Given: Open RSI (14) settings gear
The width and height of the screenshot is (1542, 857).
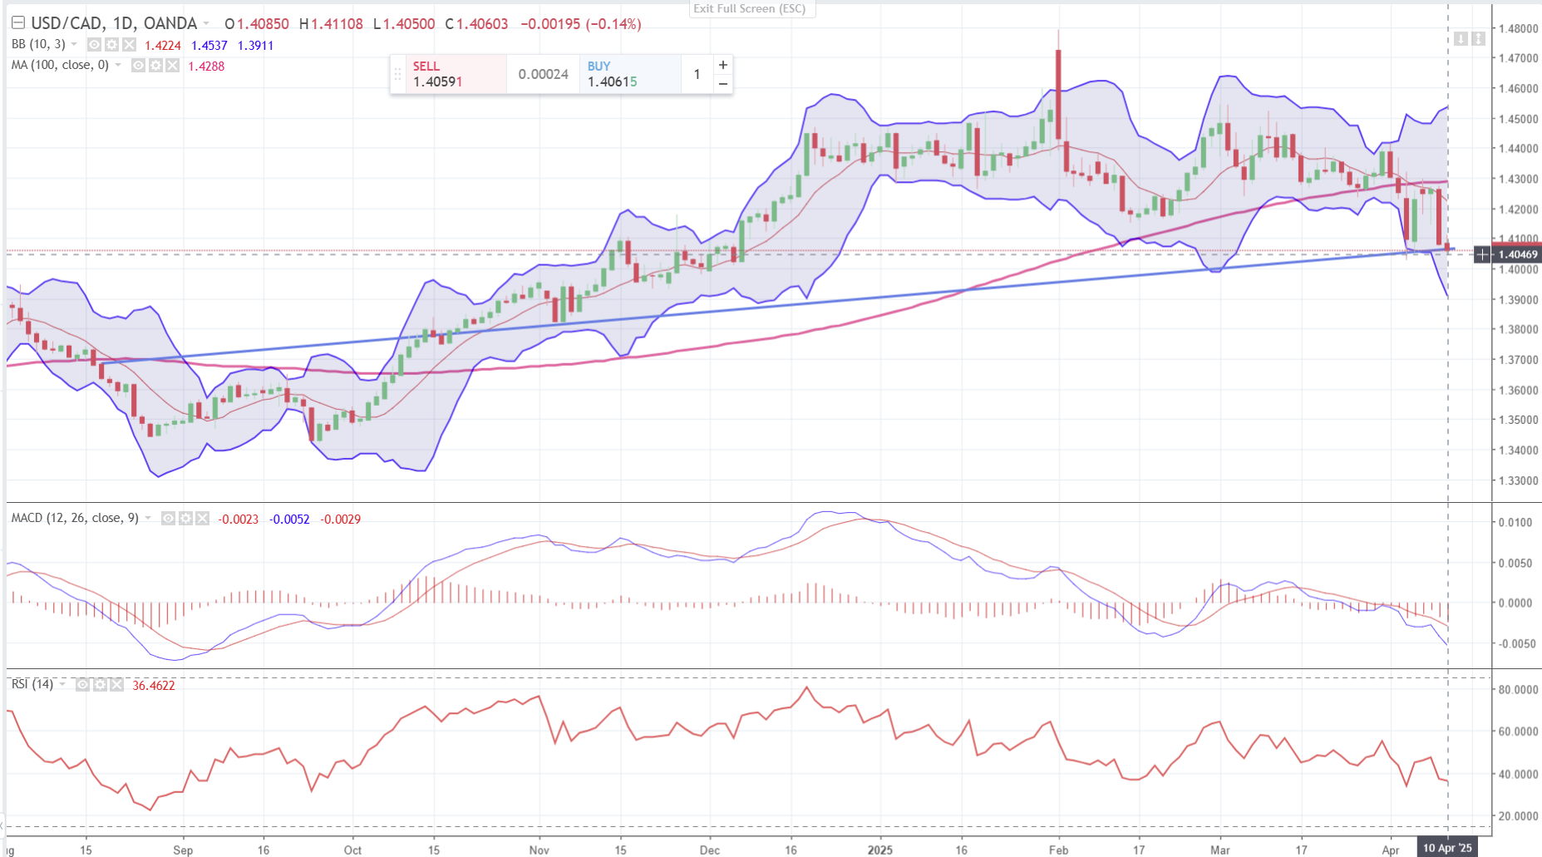Looking at the screenshot, I should (x=100, y=685).
